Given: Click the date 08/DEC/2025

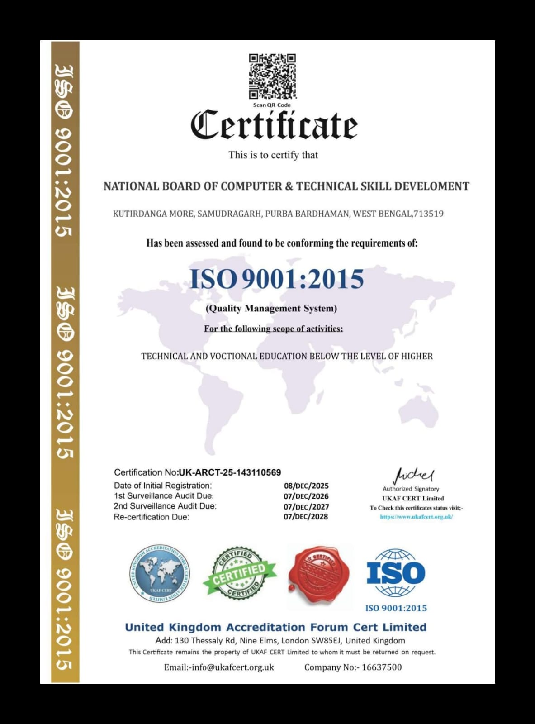Looking at the screenshot, I should click(x=306, y=486).
